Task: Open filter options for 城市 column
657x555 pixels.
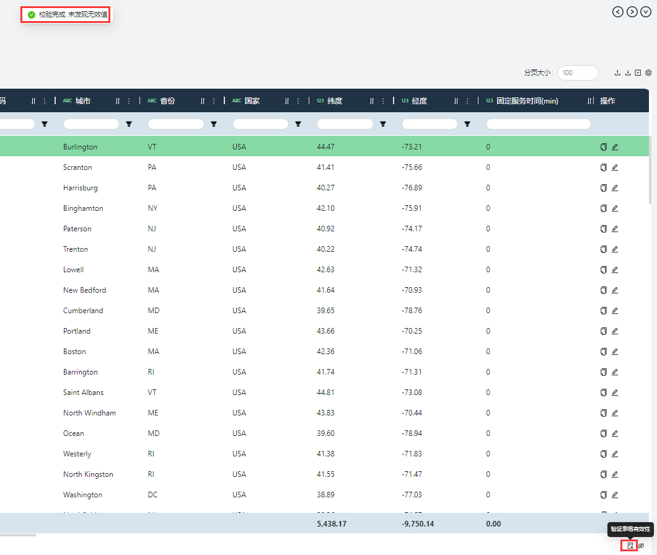Action: pyautogui.click(x=129, y=124)
